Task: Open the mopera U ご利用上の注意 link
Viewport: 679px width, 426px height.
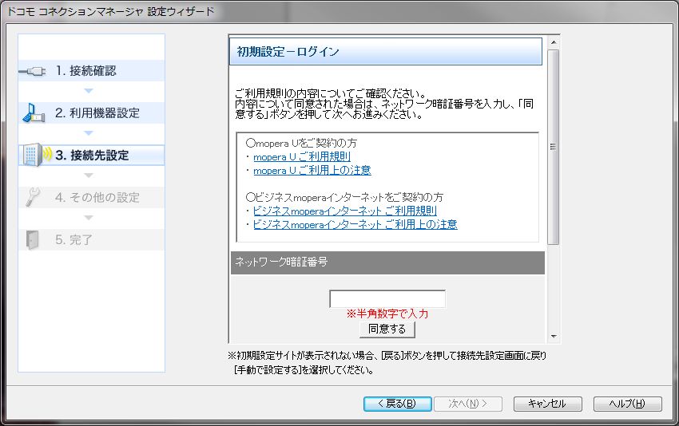Action: (312, 171)
